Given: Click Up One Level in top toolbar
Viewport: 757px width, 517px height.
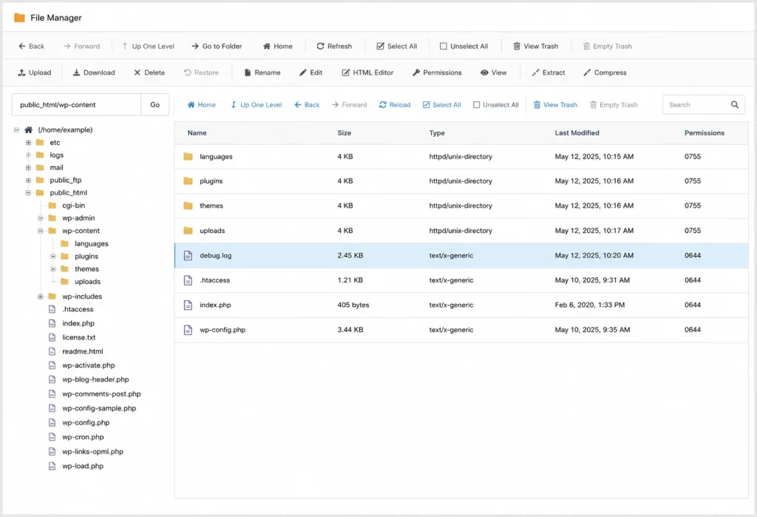Looking at the screenshot, I should (x=148, y=47).
